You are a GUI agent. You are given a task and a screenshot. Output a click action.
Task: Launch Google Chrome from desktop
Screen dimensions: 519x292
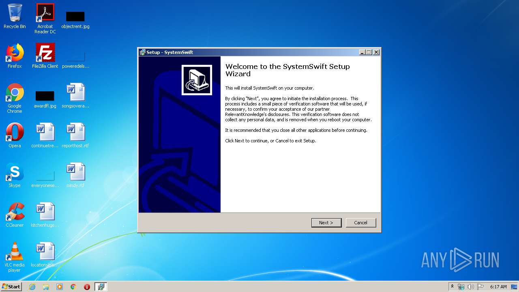click(x=15, y=98)
